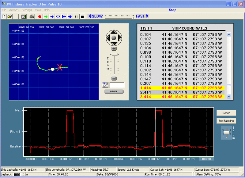
Task: Click the vertical cursor line in graph
Action: tap(155, 131)
